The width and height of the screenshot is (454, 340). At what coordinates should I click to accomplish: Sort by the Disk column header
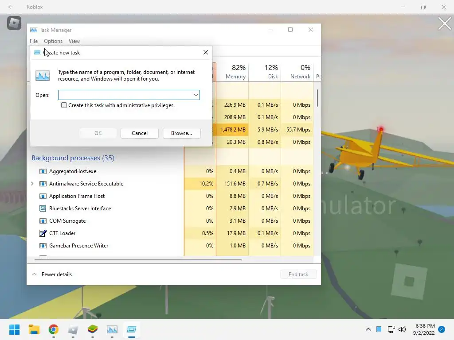265,72
